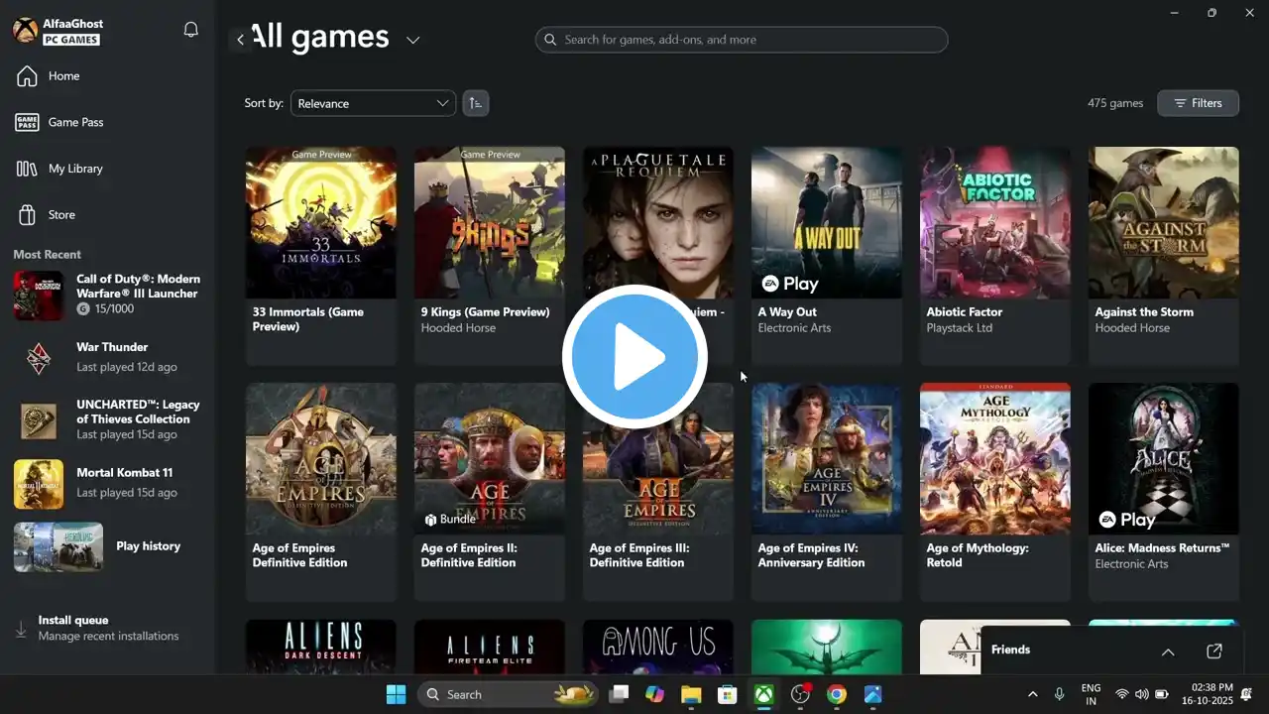This screenshot has height=714, width=1269.
Task: Open File Explorer from the taskbar
Action: pyautogui.click(x=691, y=695)
